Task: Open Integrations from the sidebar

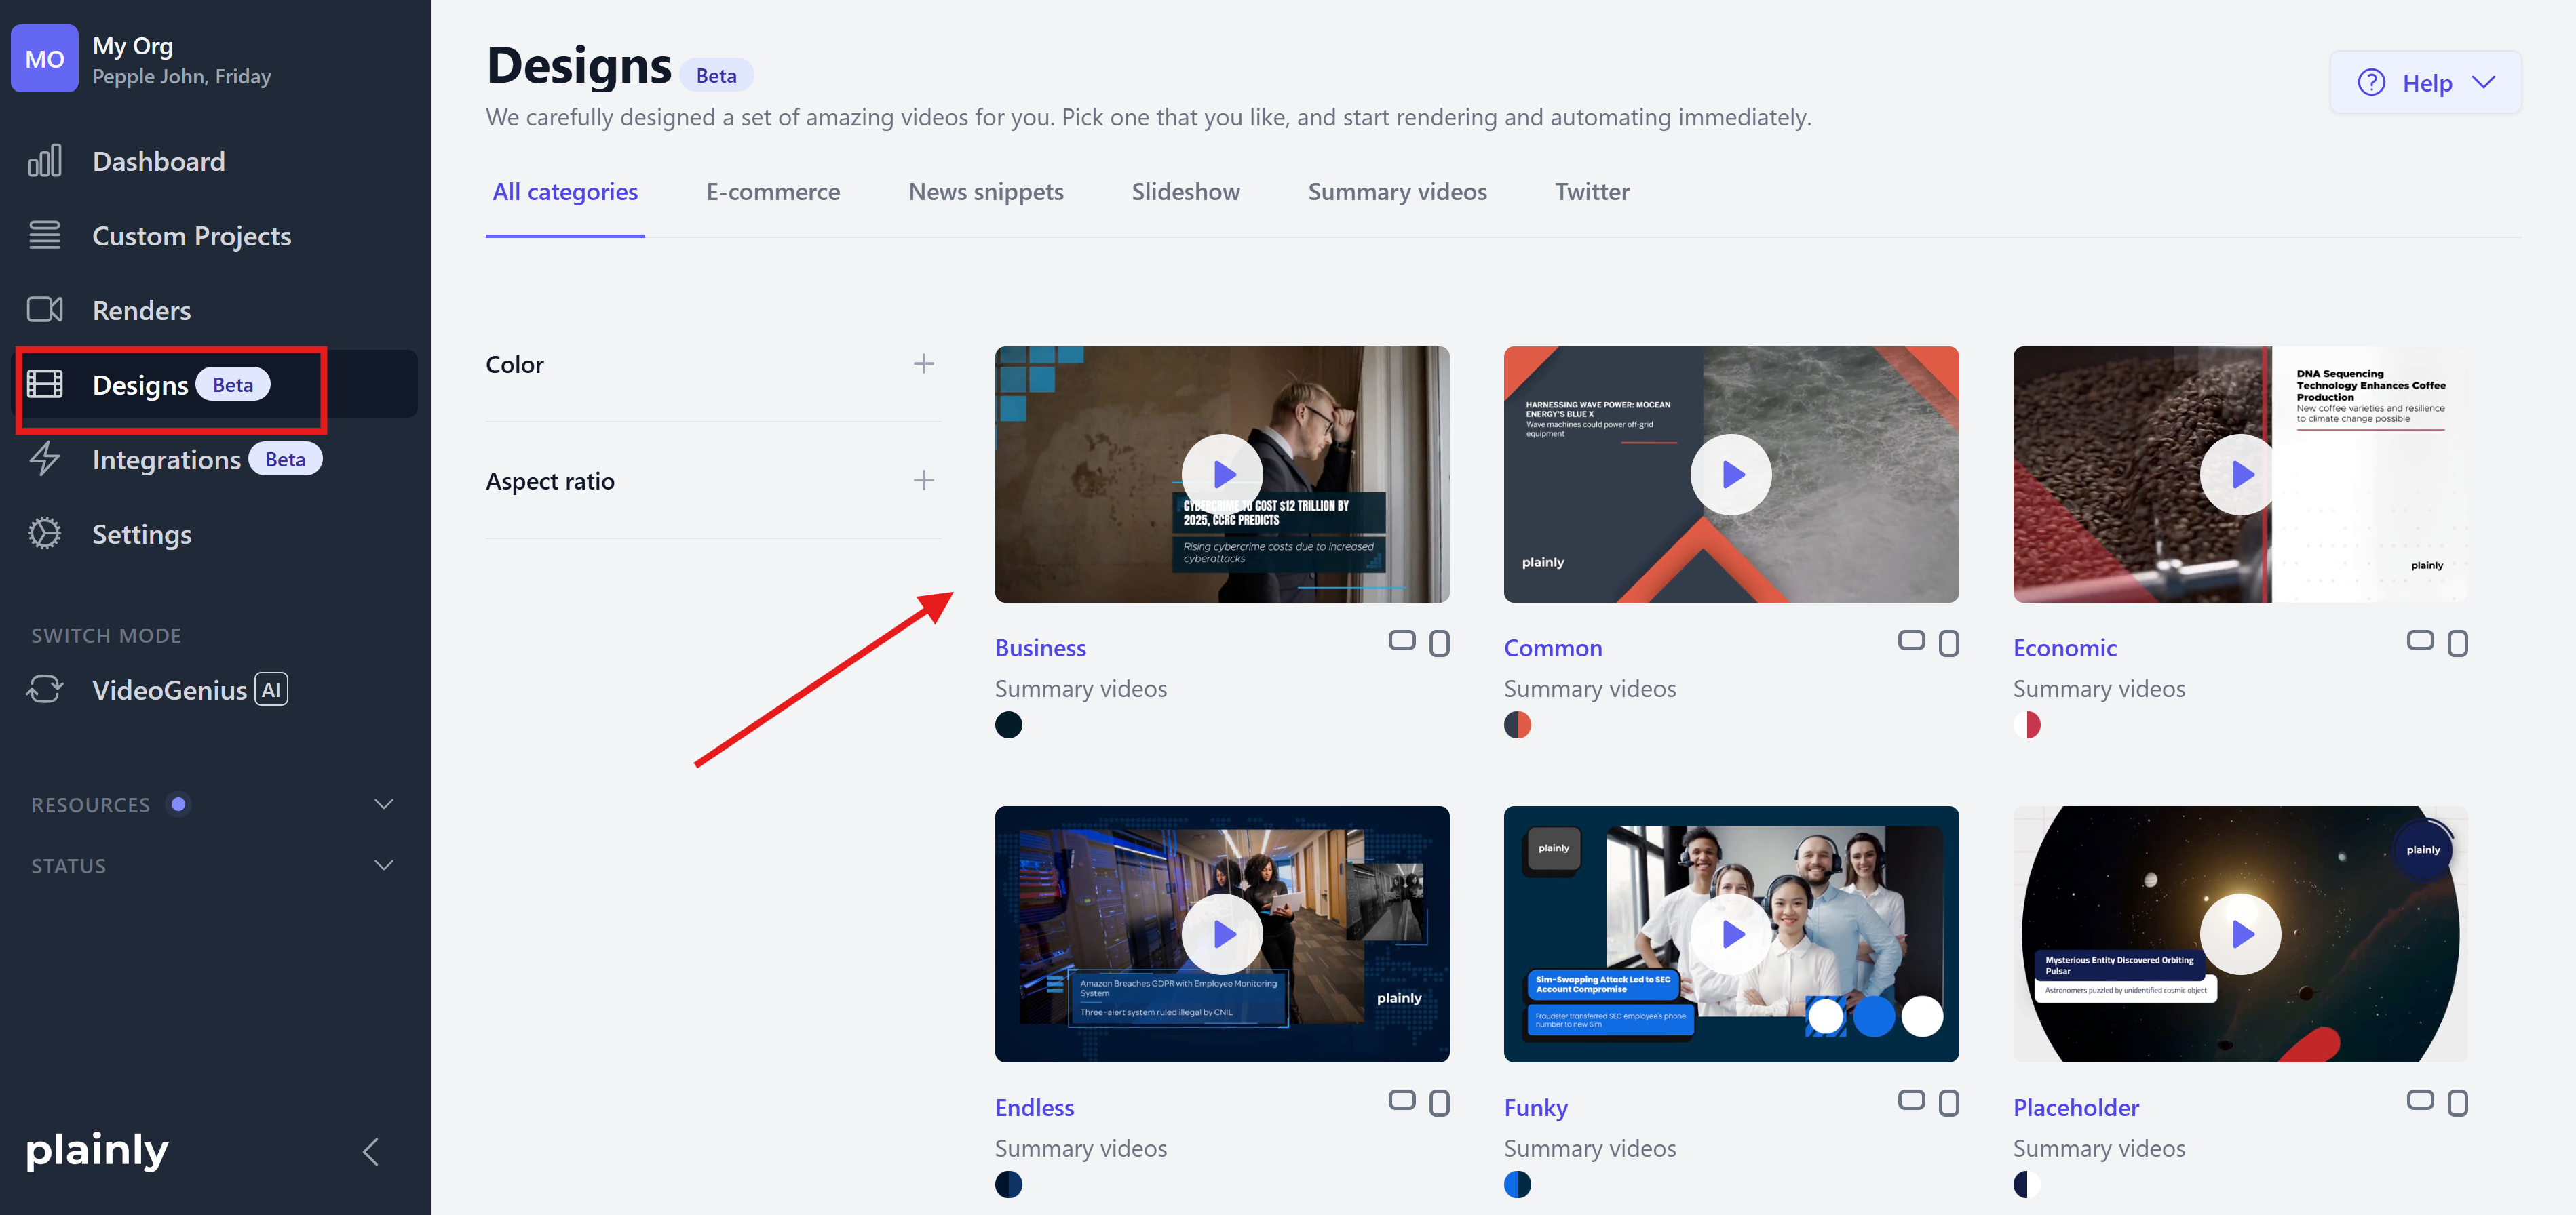Action: coord(167,460)
